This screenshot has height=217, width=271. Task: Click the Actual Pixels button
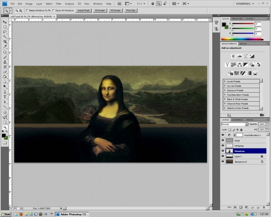84,10
